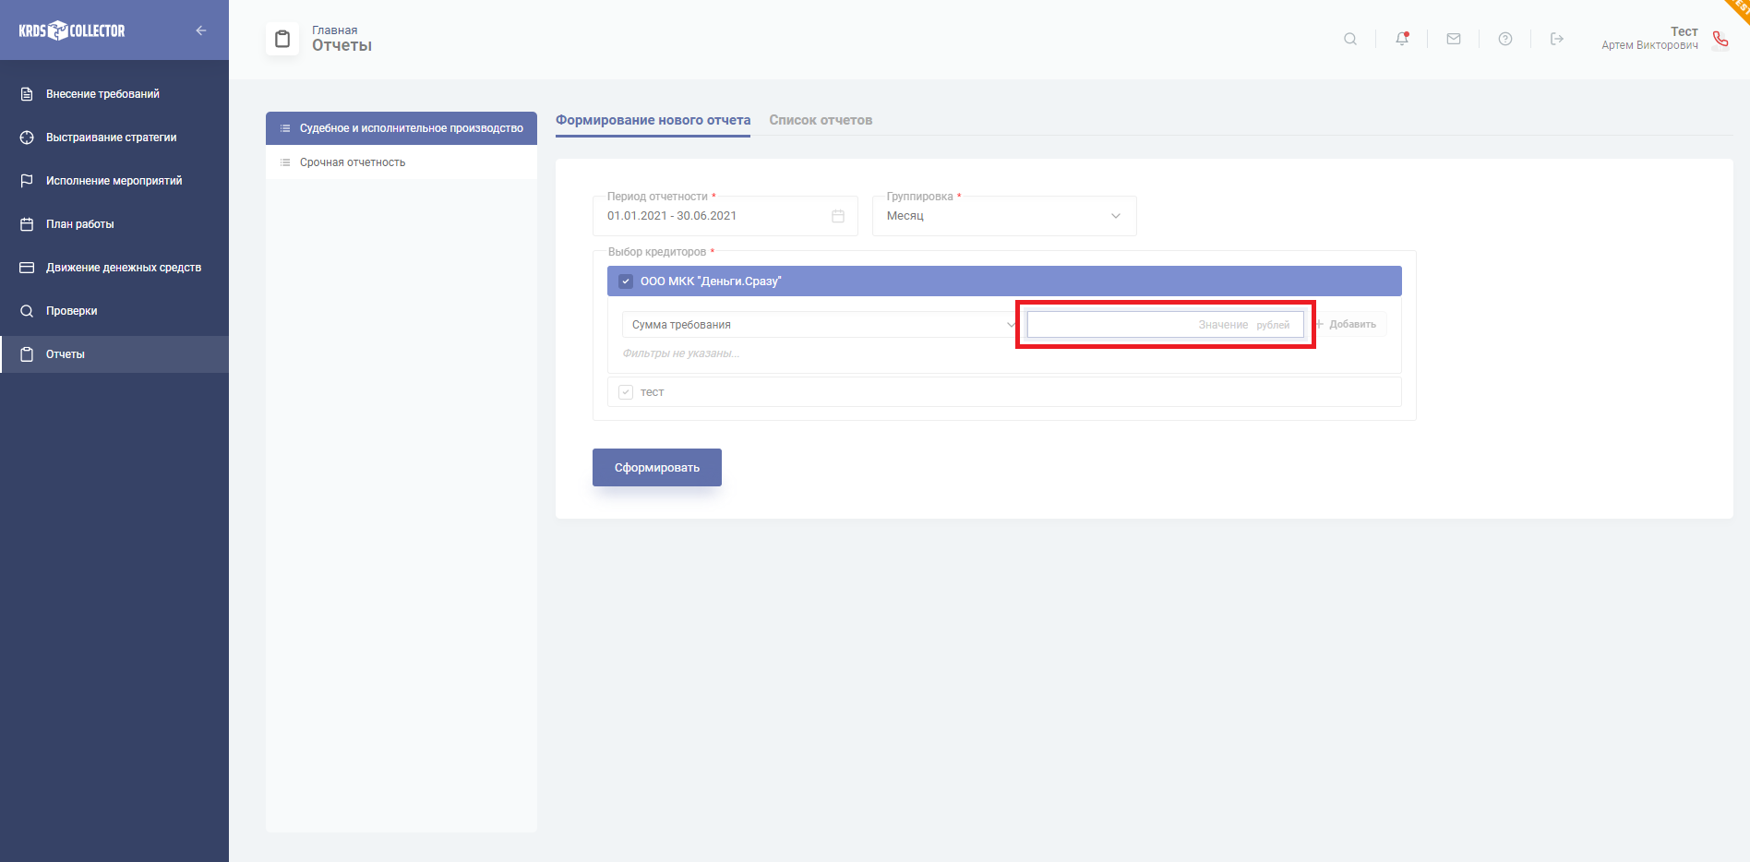The height and width of the screenshot is (862, 1750).
Task: Click list icon beside Судебное и исполнительное производство
Action: [285, 128]
